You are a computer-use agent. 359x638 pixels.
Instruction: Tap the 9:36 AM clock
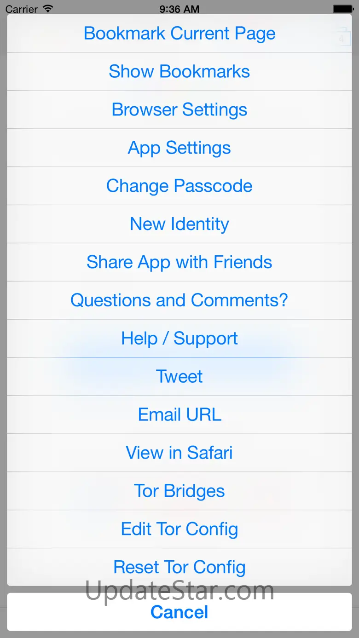(x=179, y=9)
